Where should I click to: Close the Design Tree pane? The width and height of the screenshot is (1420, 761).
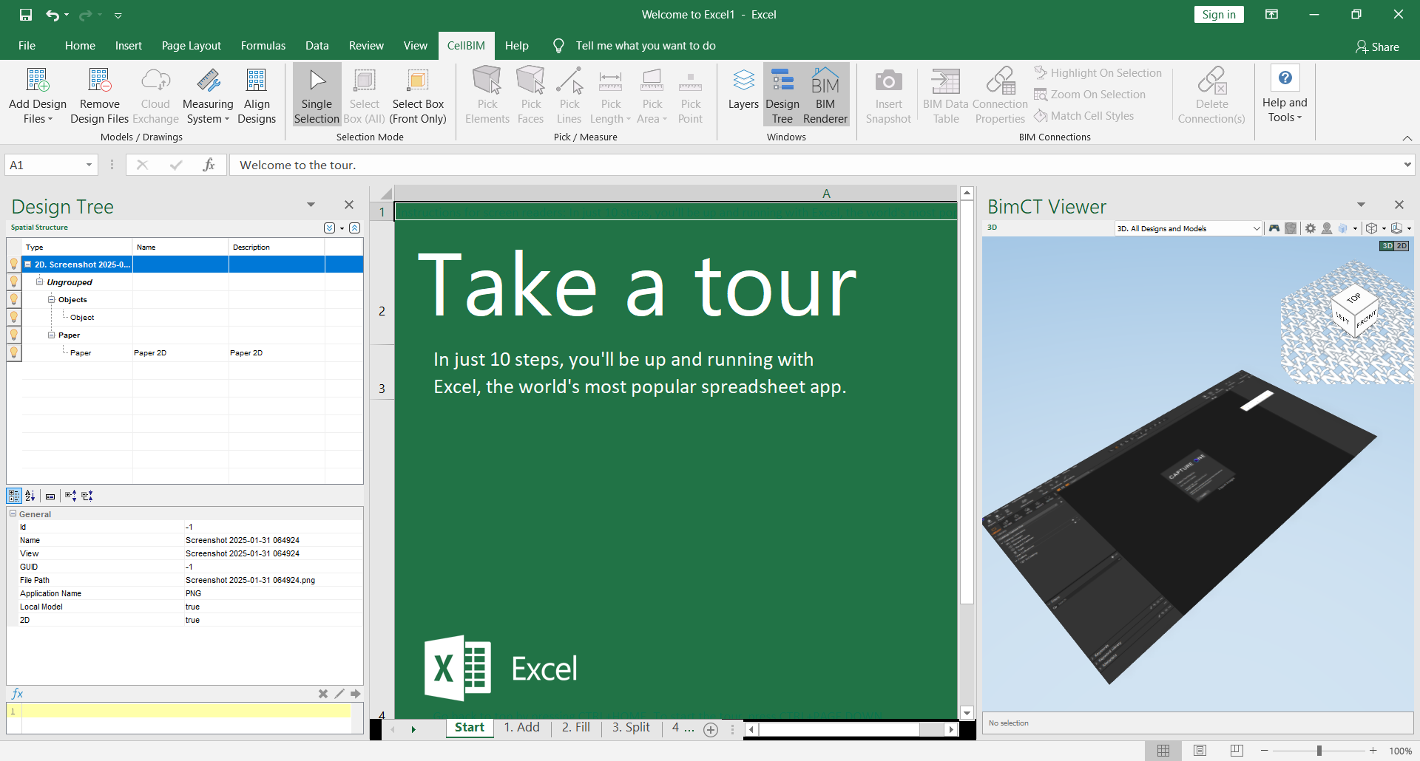[349, 205]
